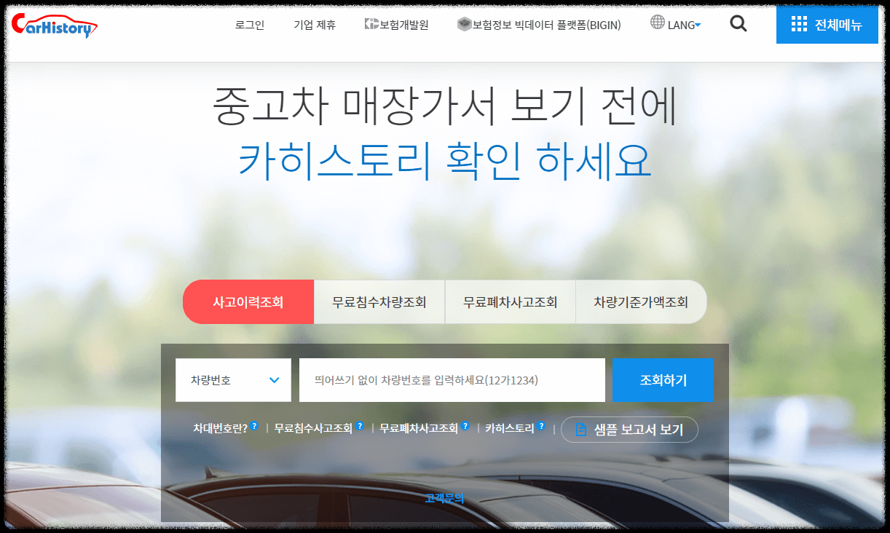Image resolution: width=890 pixels, height=533 pixels.
Task: Open help icon next to 무료침수사고조회
Action: [x=360, y=426]
